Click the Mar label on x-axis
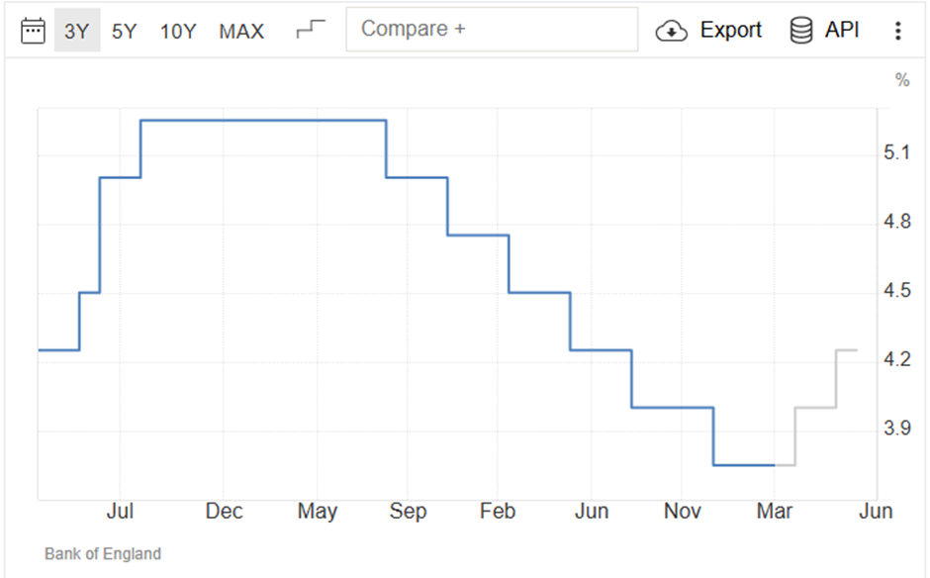The image size is (930, 578). pos(774,511)
